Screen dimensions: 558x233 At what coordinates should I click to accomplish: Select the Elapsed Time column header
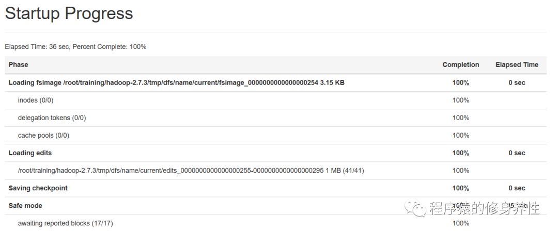(517, 64)
